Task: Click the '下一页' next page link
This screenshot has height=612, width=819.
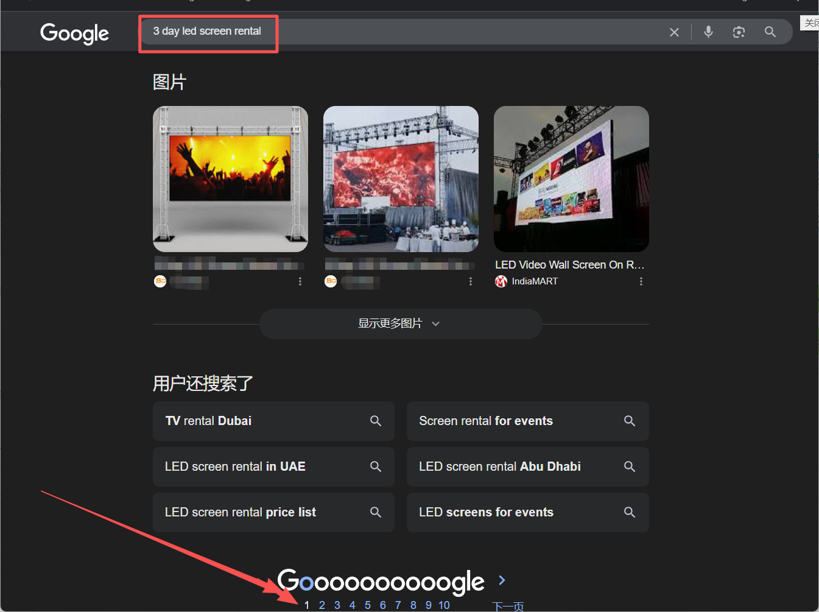Action: point(508,607)
